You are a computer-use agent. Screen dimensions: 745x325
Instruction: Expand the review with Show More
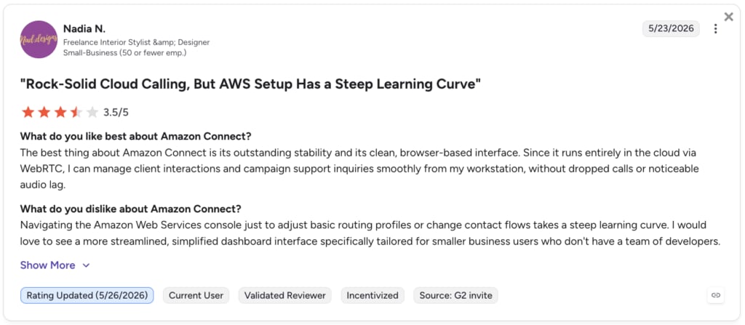[47, 265]
